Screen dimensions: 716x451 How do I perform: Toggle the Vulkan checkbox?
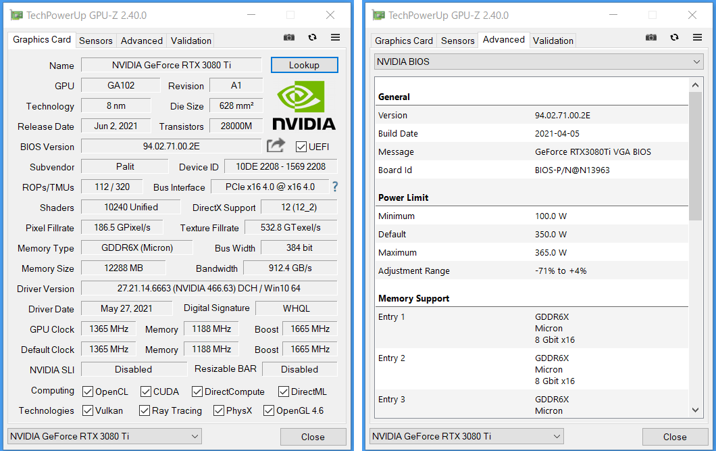point(88,410)
